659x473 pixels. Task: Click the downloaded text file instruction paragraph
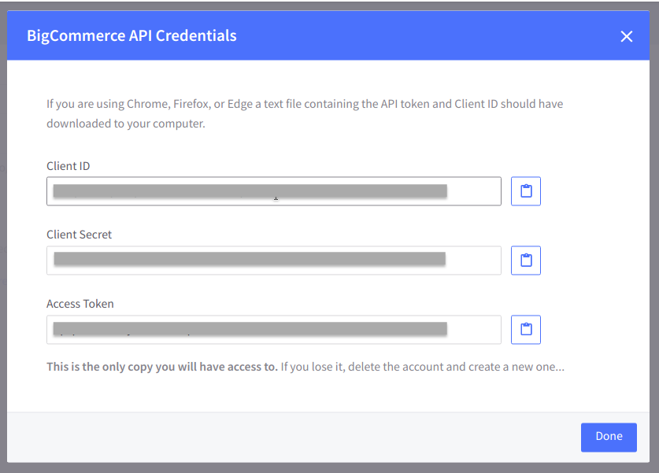click(x=305, y=114)
